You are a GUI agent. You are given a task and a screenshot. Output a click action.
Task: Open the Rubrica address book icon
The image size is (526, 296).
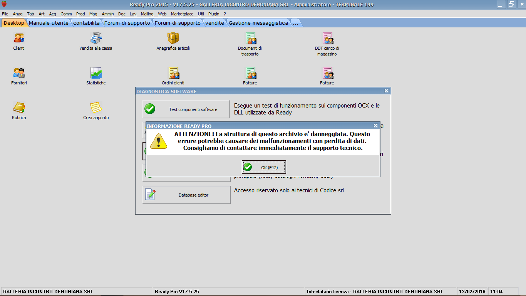(x=19, y=108)
